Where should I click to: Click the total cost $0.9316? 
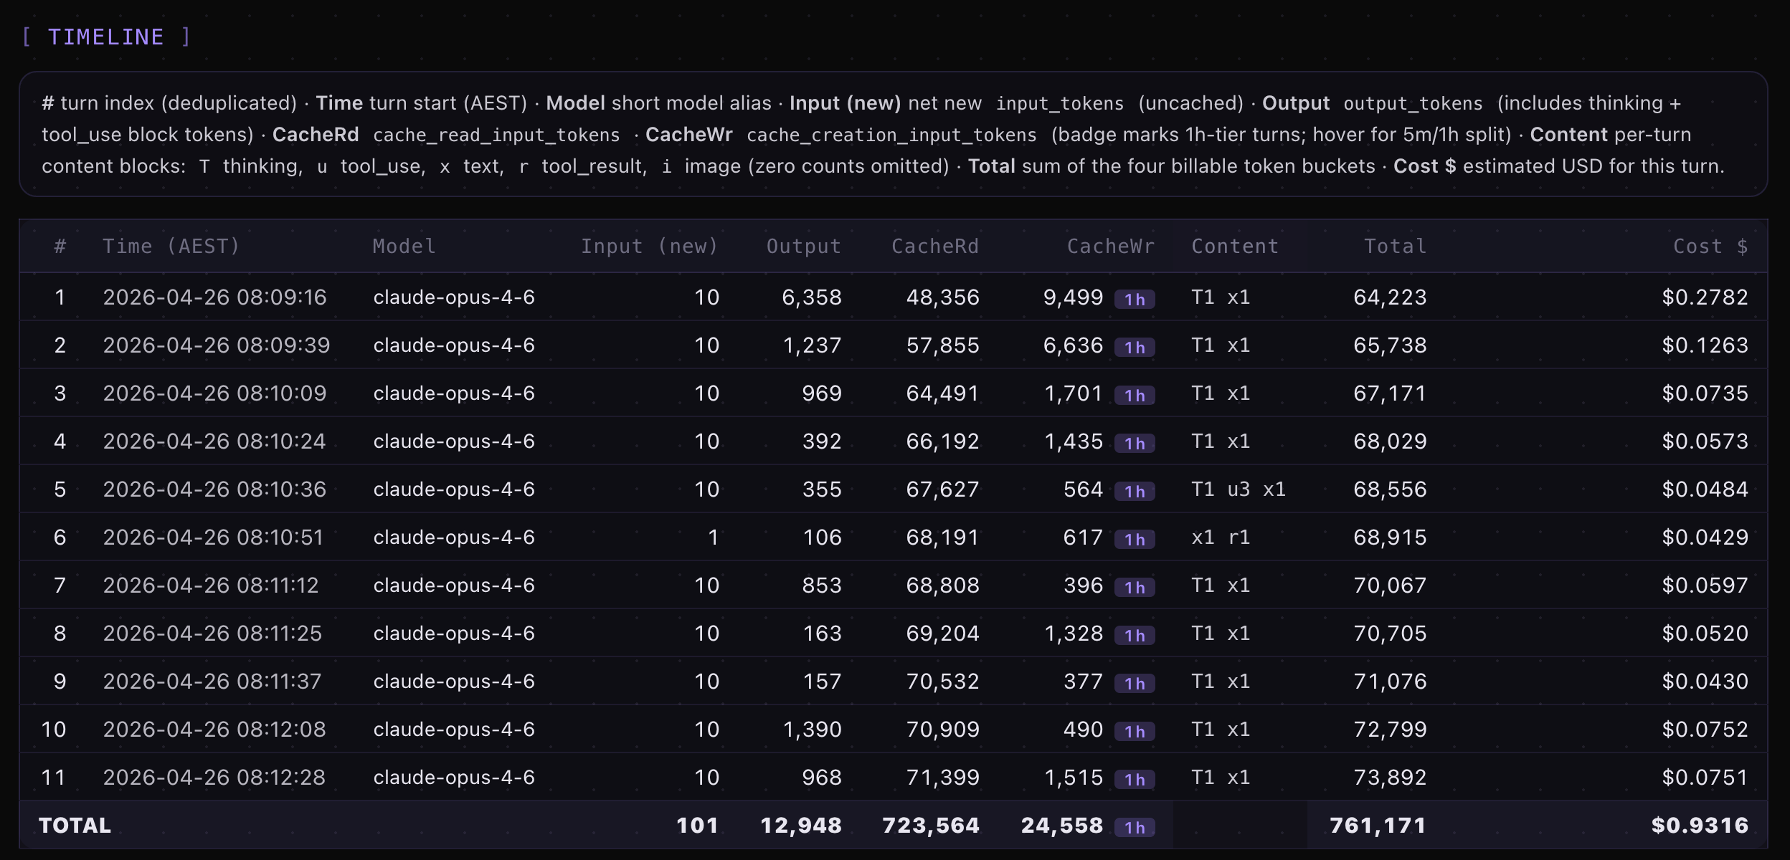click(x=1699, y=826)
